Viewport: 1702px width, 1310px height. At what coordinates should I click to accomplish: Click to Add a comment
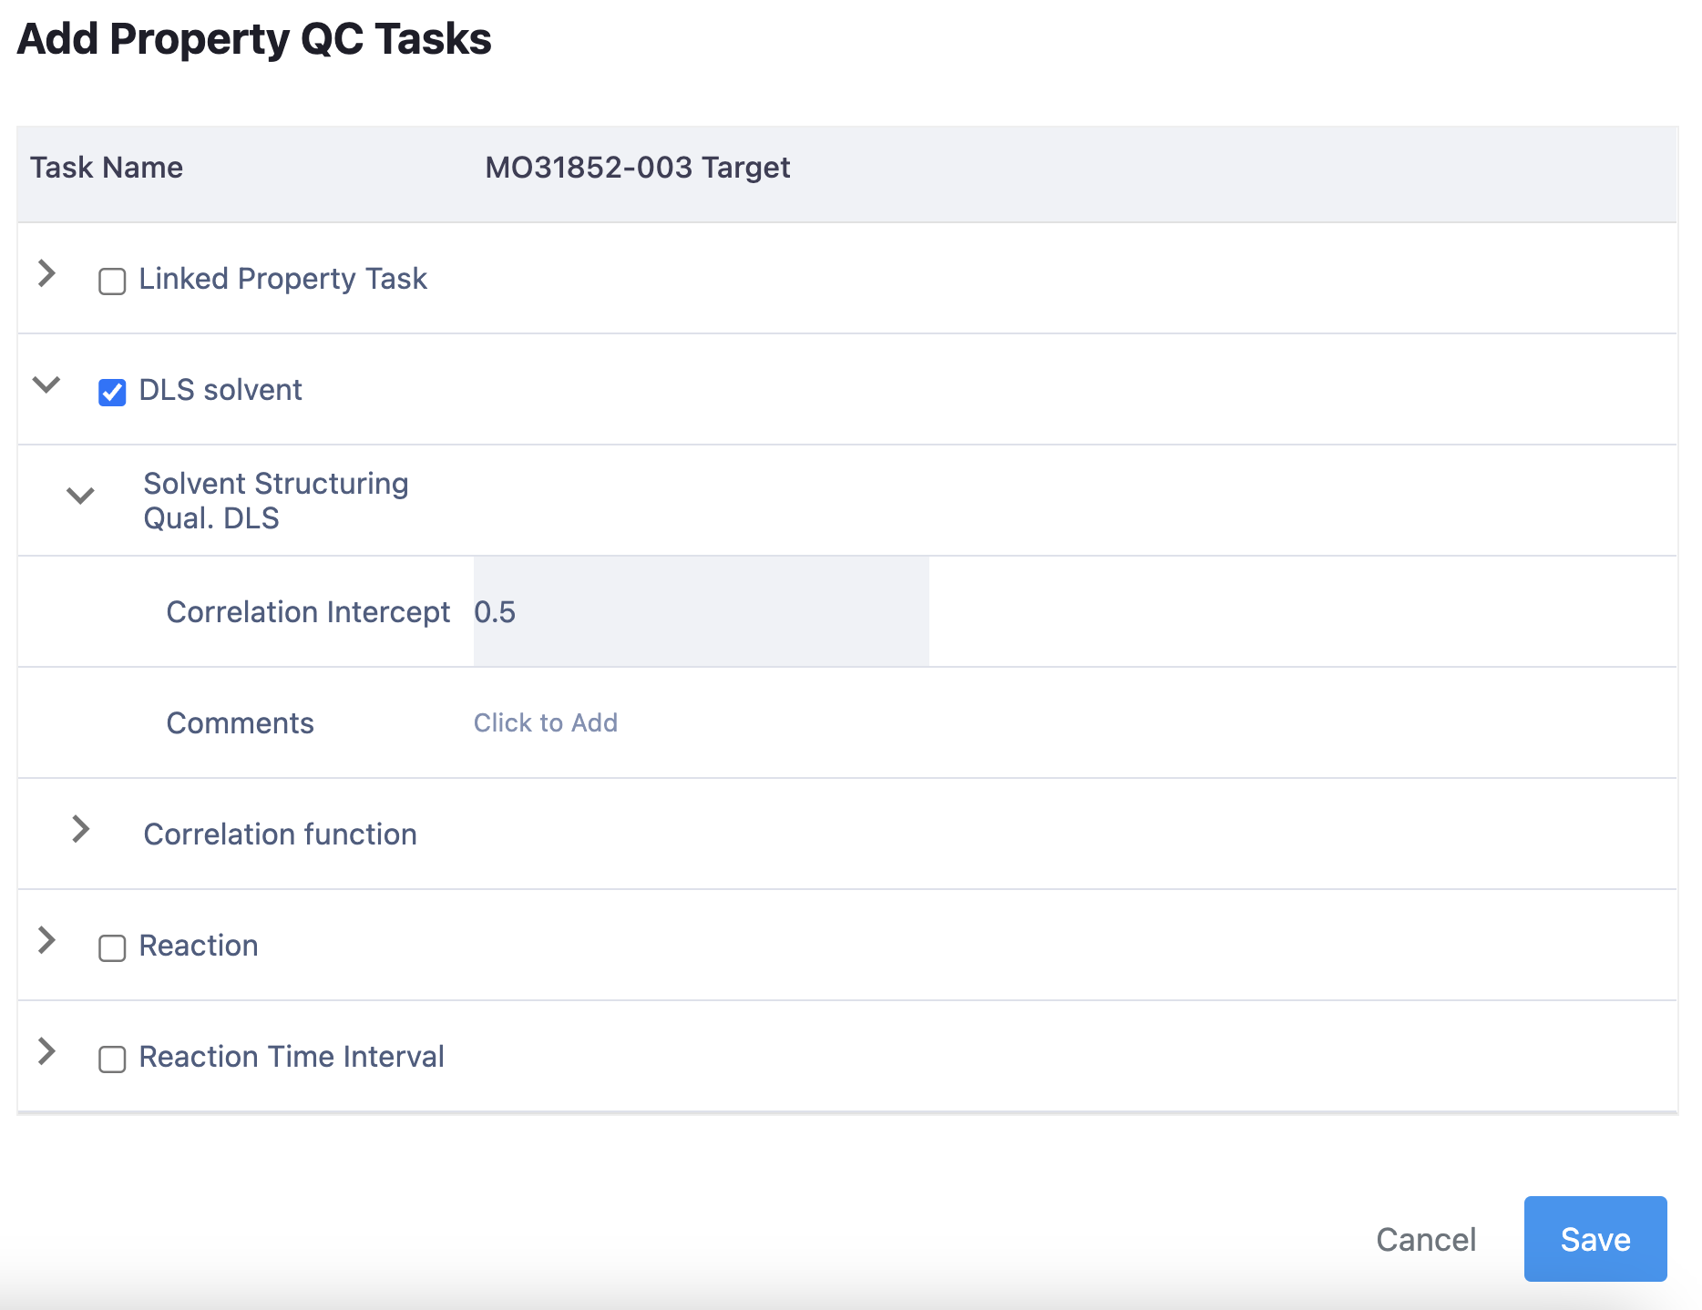545,723
